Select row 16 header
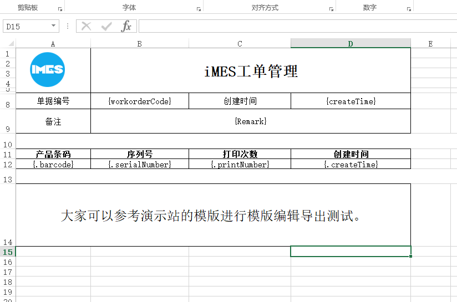 click(8, 262)
